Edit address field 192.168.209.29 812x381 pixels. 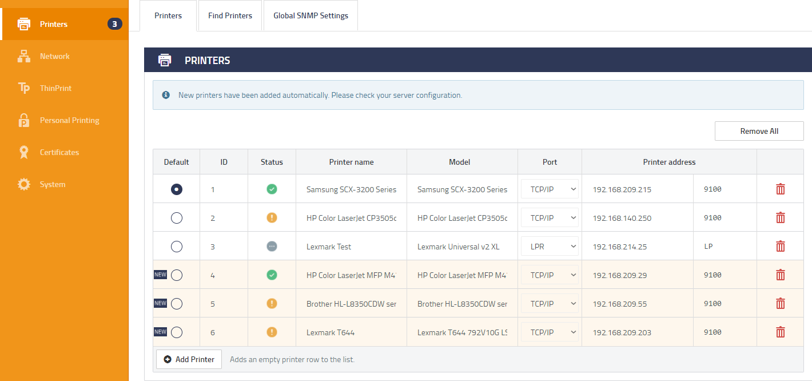click(638, 275)
